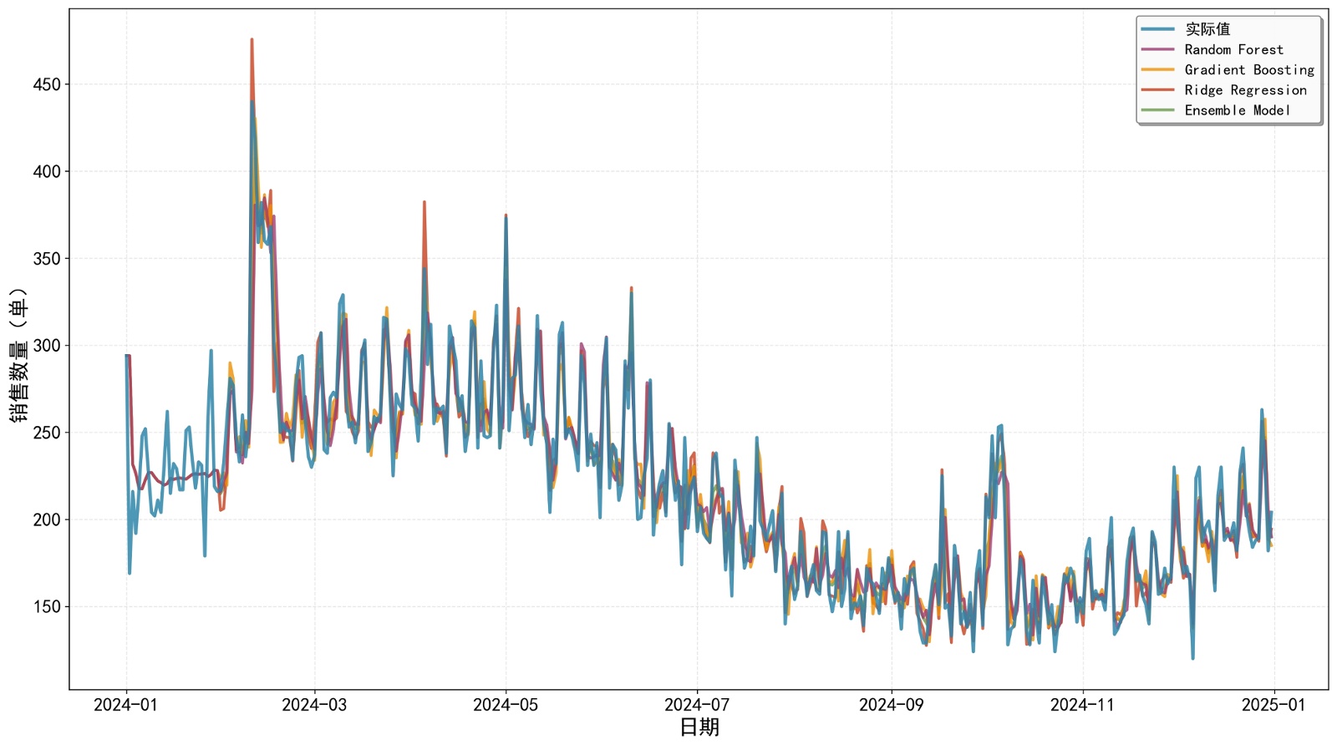The width and height of the screenshot is (1337, 745).
Task: Click the Gradient Boosting legend text
Action: (x=1249, y=70)
